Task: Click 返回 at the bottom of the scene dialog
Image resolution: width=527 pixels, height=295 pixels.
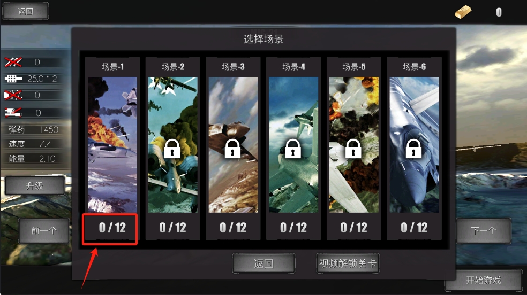Action: (x=263, y=263)
